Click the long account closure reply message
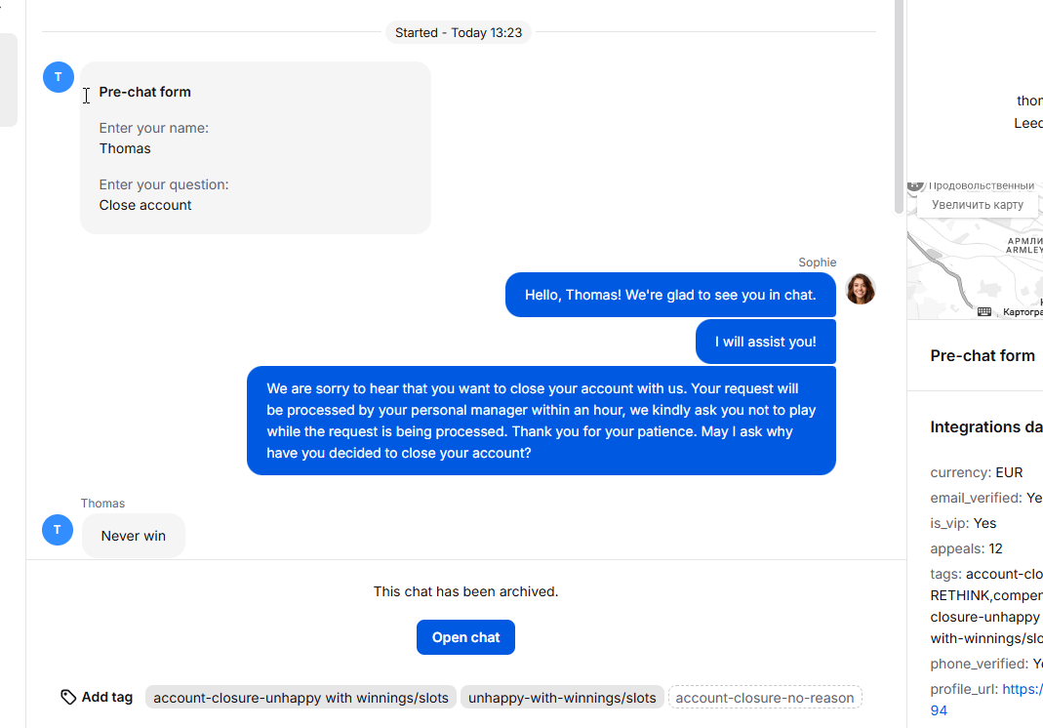The width and height of the screenshot is (1043, 728). pyautogui.click(x=542, y=421)
